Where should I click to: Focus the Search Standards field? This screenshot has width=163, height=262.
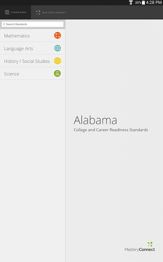tap(33, 24)
